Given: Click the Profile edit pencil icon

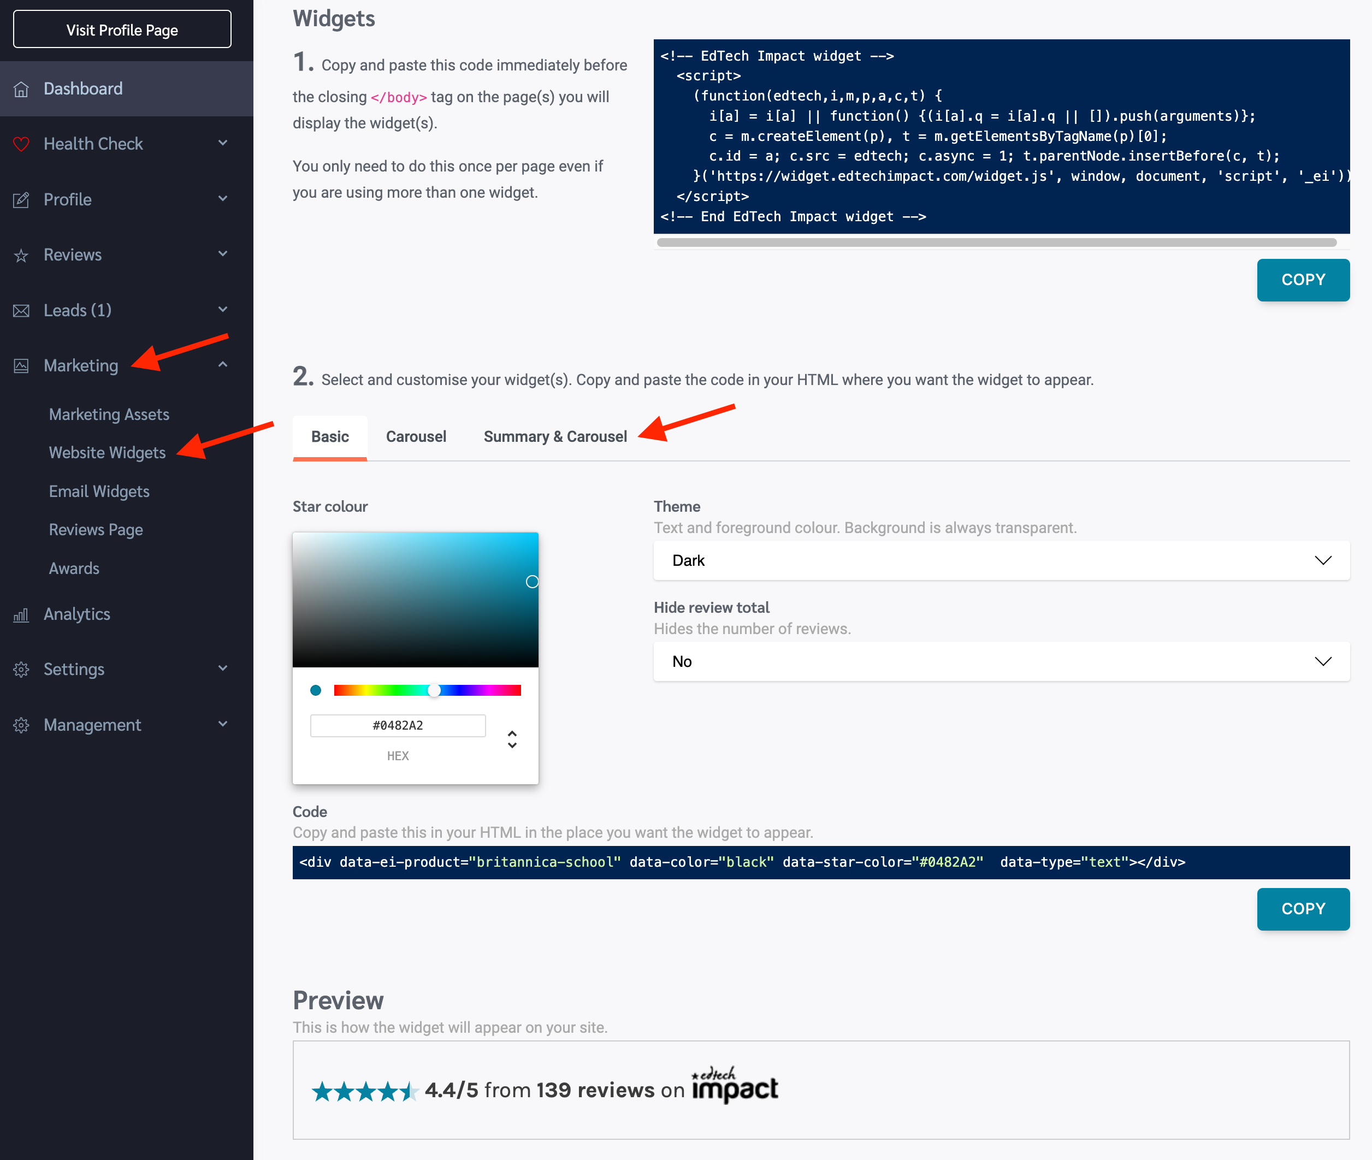Looking at the screenshot, I should pyautogui.click(x=21, y=199).
